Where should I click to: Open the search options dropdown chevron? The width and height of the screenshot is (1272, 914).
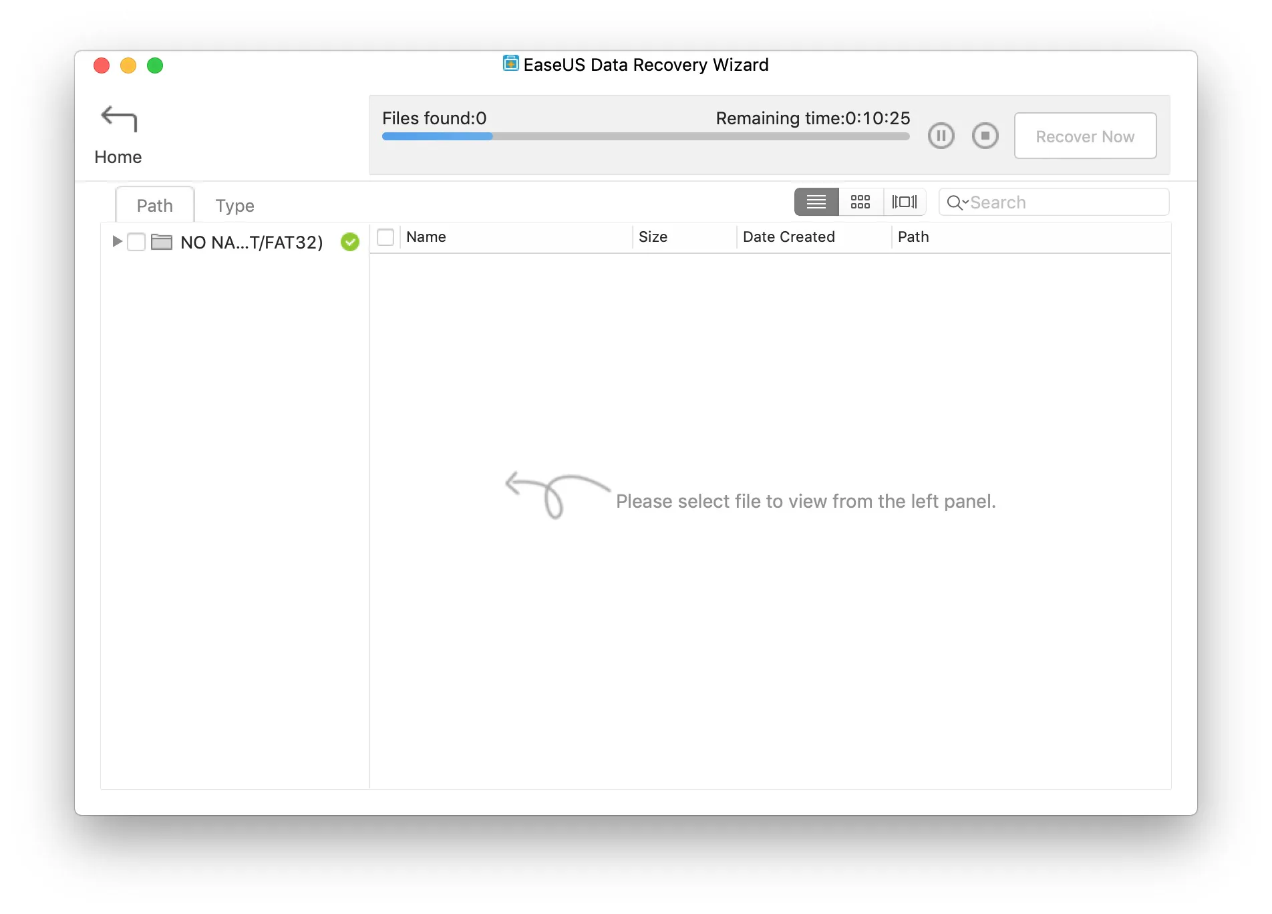965,202
